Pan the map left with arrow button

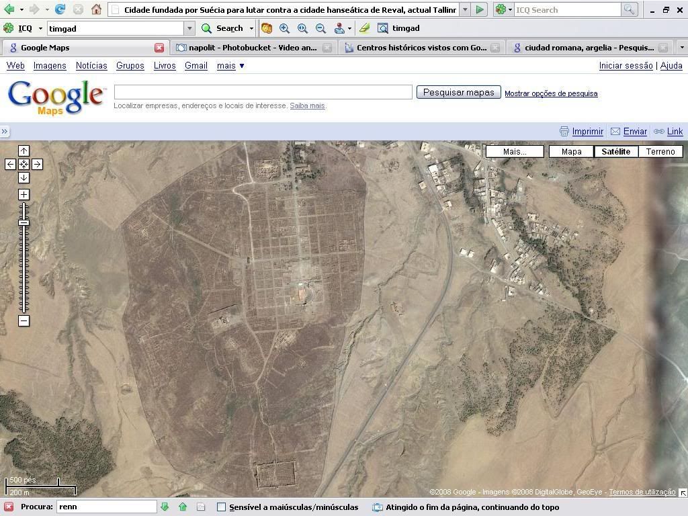pyautogui.click(x=10, y=165)
